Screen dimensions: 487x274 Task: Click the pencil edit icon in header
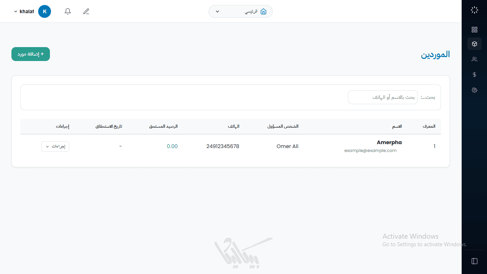pyautogui.click(x=86, y=11)
